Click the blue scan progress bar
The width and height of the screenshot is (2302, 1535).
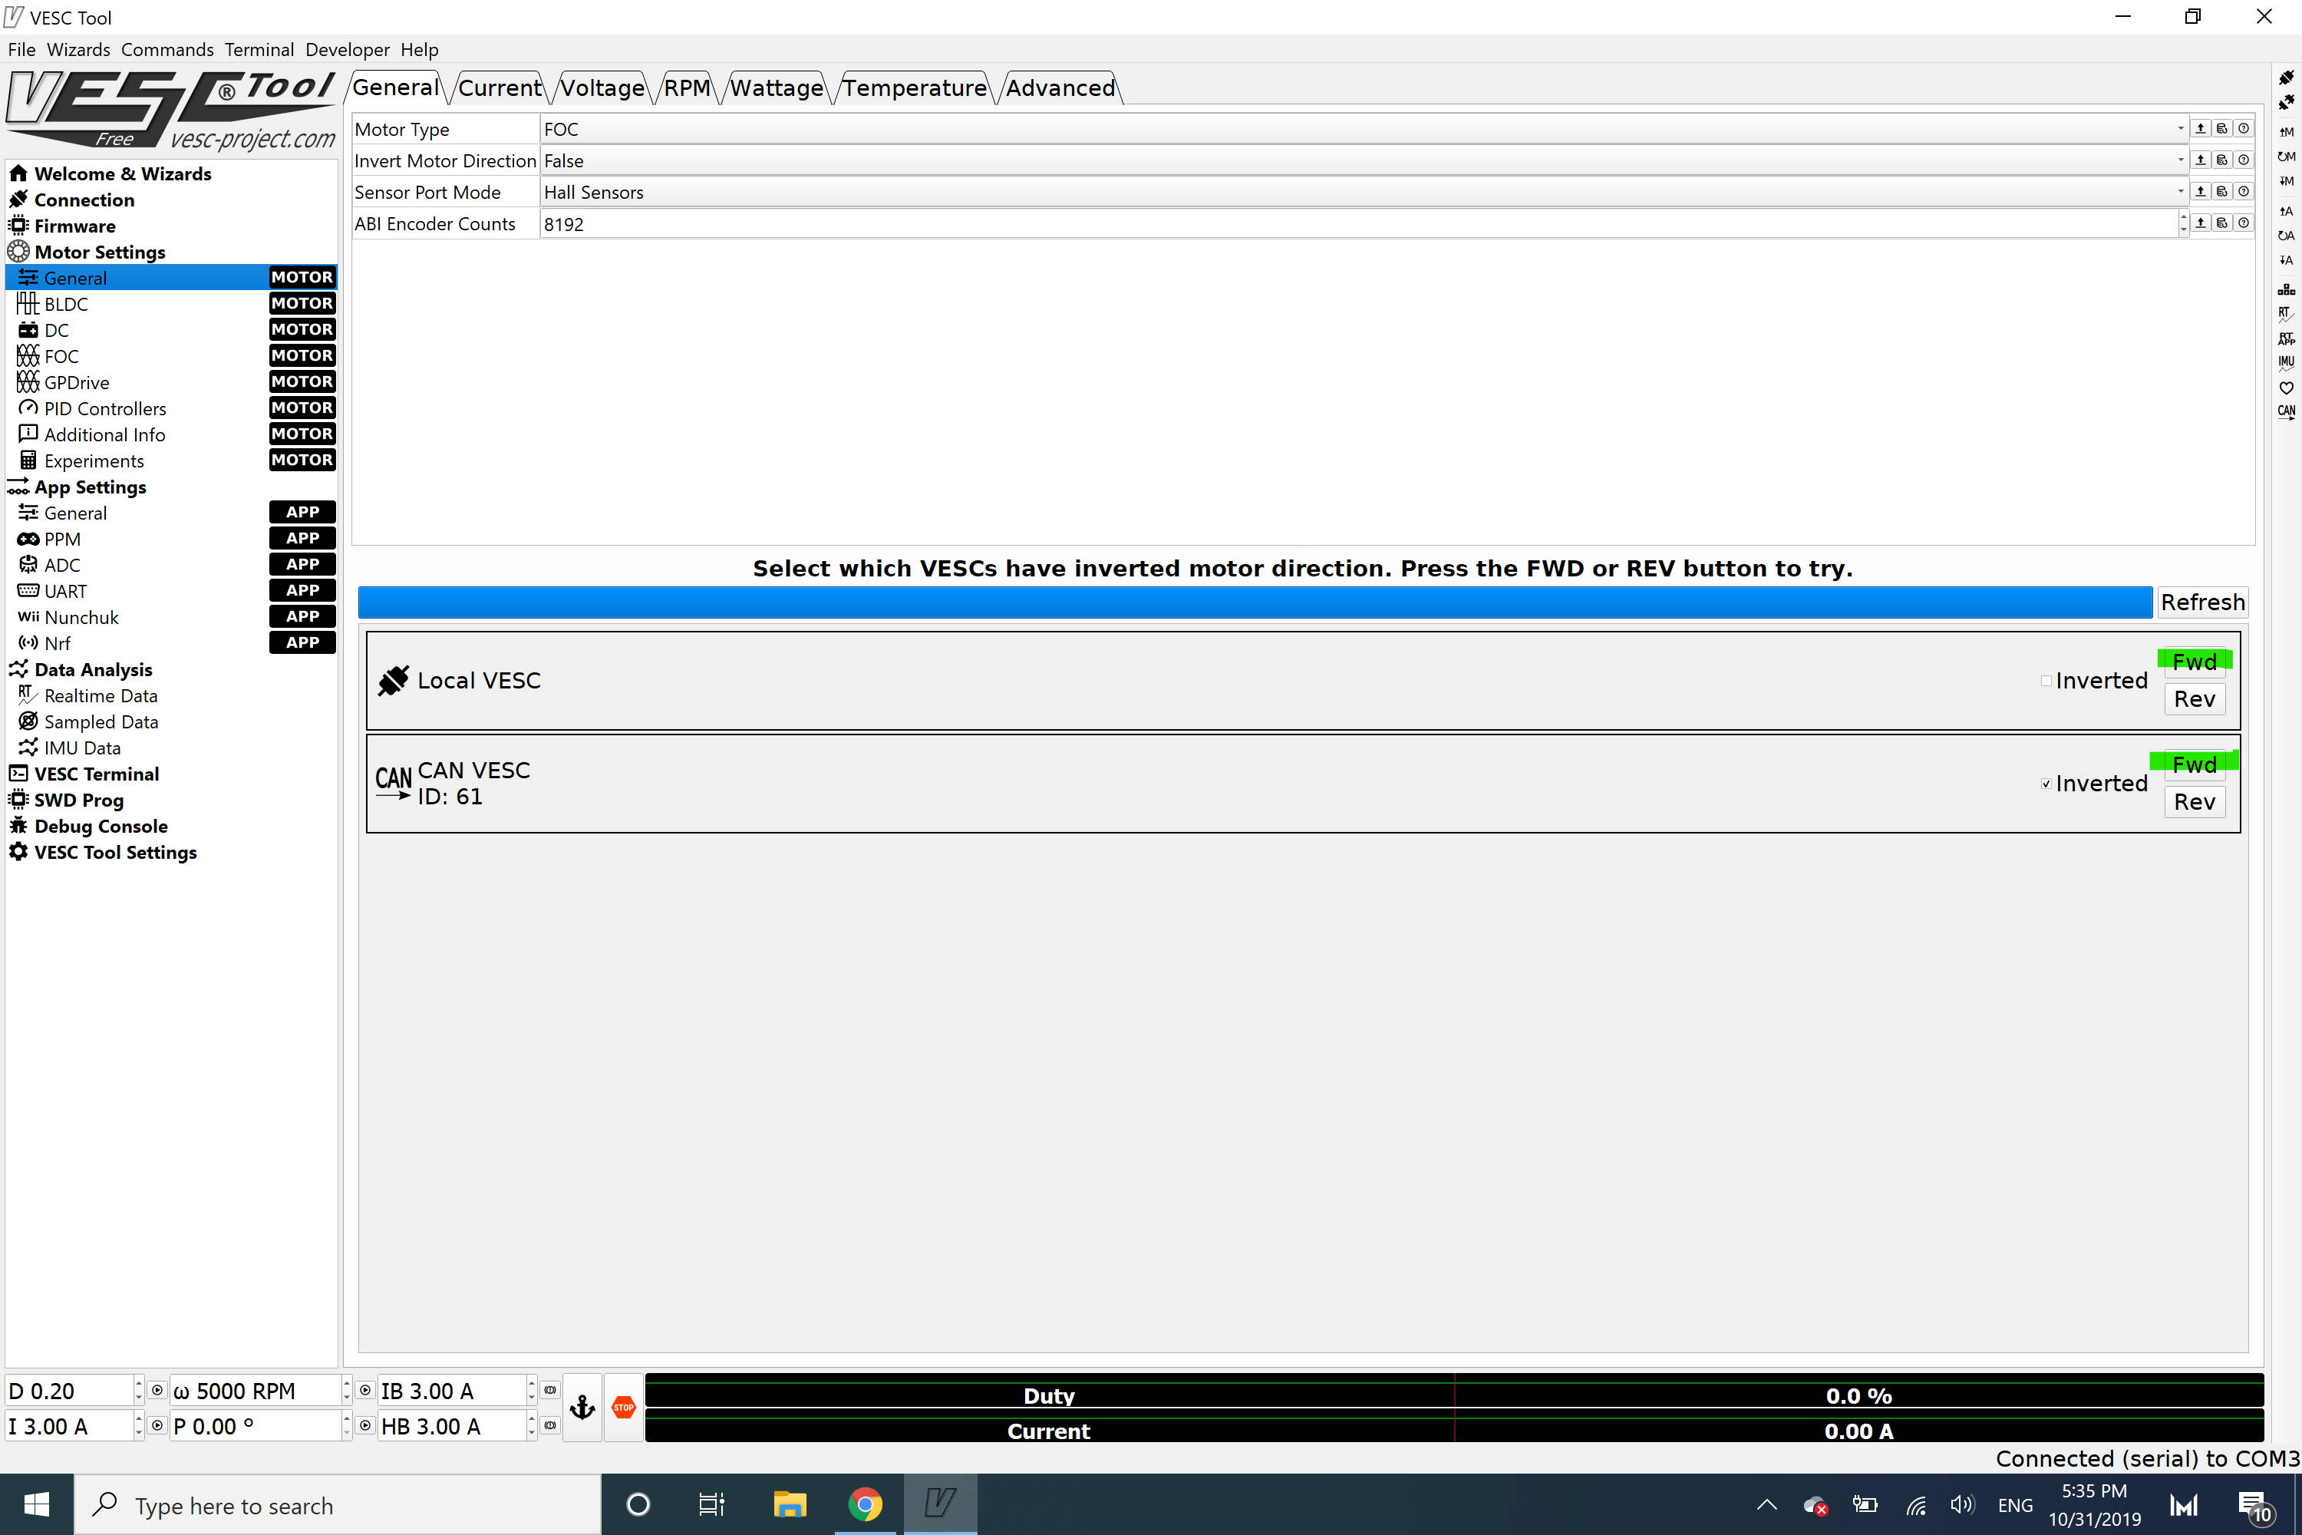[x=1255, y=602]
